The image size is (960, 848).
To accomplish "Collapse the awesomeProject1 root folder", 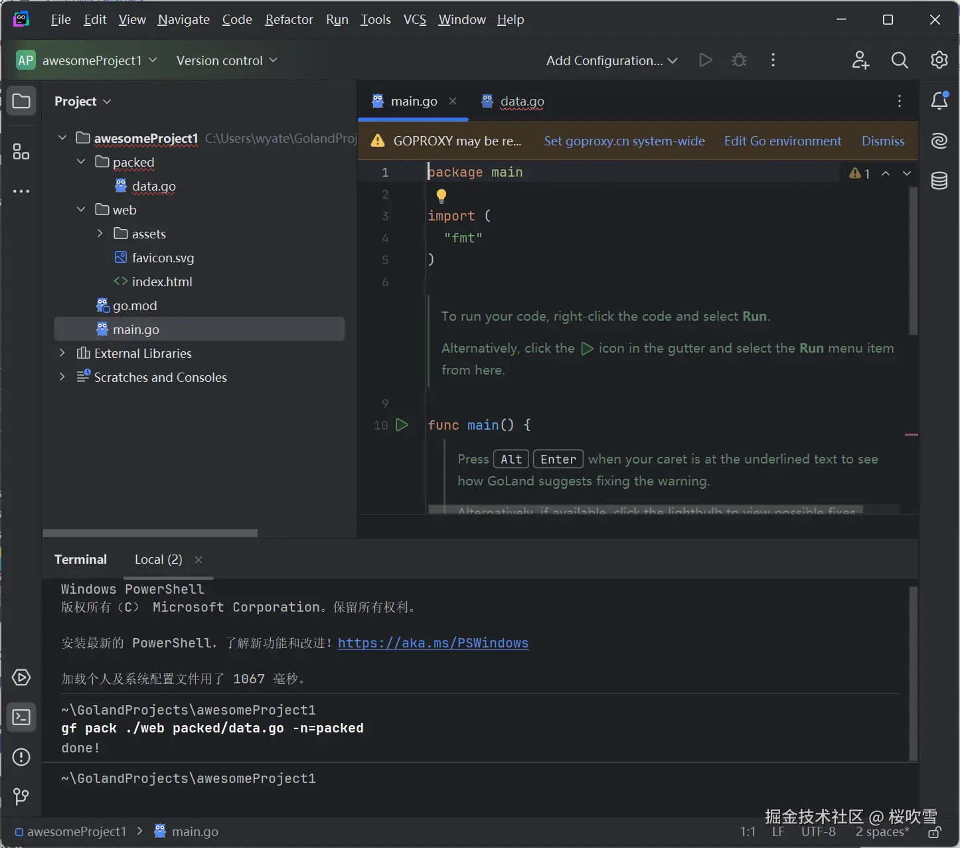I will 62,138.
